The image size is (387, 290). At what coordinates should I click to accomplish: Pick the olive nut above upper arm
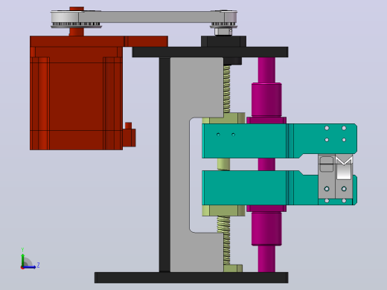224,118
